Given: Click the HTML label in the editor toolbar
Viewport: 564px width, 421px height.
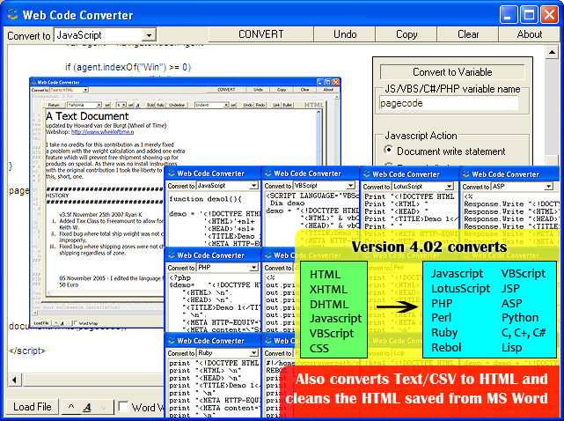Looking at the screenshot, I should coord(313,105).
